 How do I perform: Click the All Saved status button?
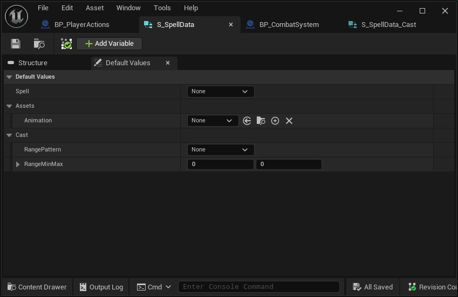pos(373,287)
